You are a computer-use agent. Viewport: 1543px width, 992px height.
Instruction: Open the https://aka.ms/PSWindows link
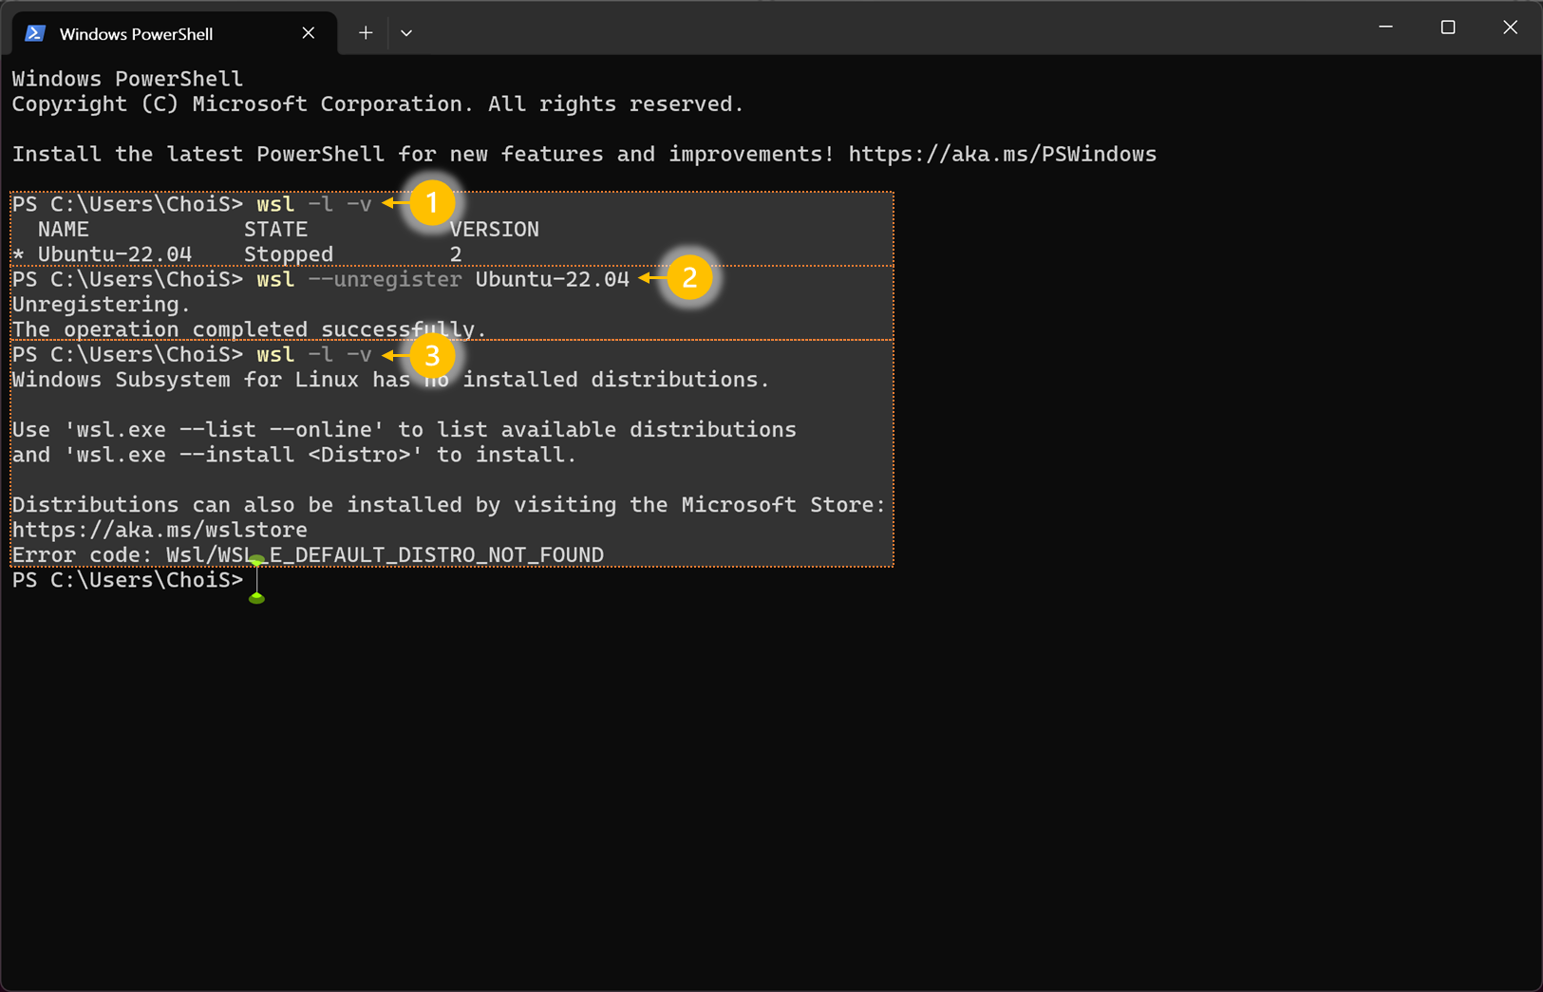point(1003,154)
